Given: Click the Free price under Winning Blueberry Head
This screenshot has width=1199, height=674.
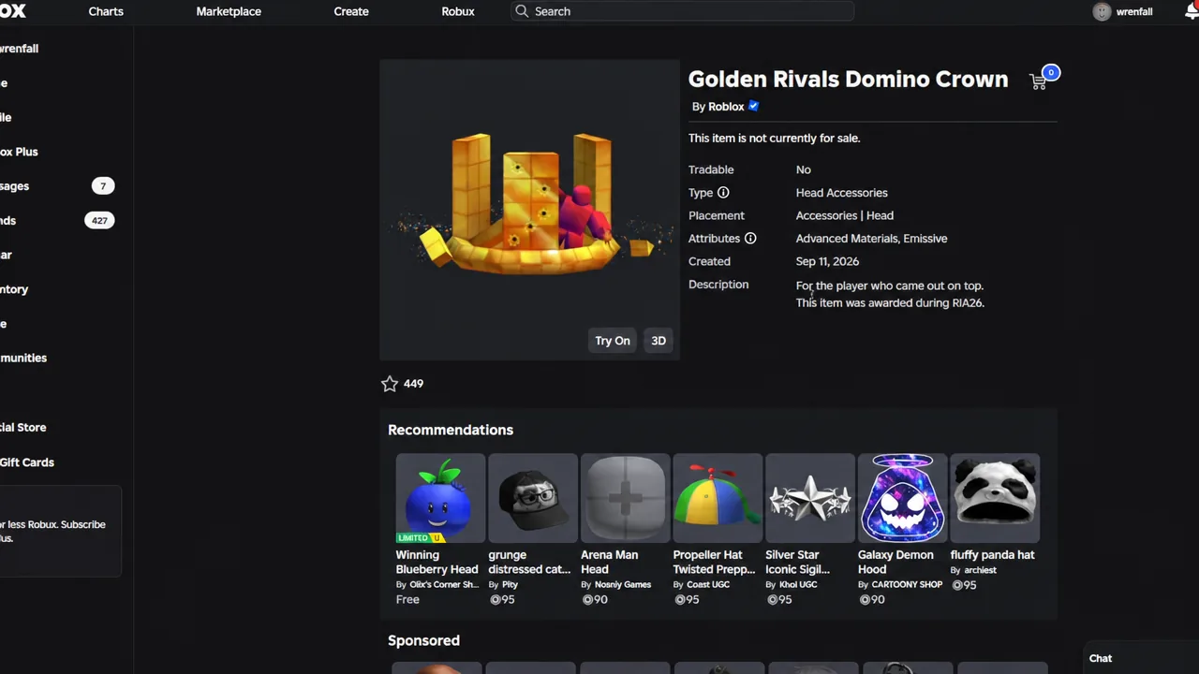Looking at the screenshot, I should coord(407,599).
